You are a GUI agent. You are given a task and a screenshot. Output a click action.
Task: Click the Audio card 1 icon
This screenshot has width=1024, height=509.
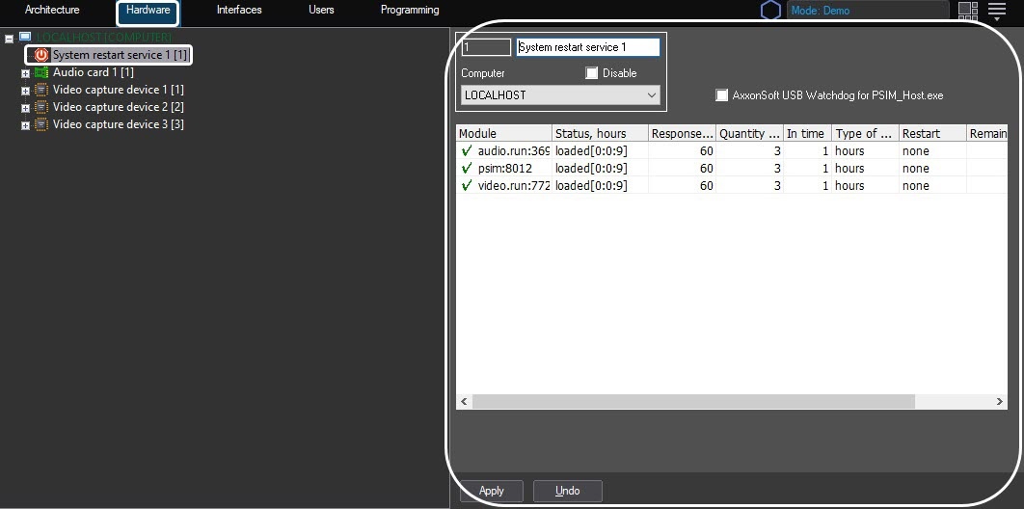click(41, 73)
